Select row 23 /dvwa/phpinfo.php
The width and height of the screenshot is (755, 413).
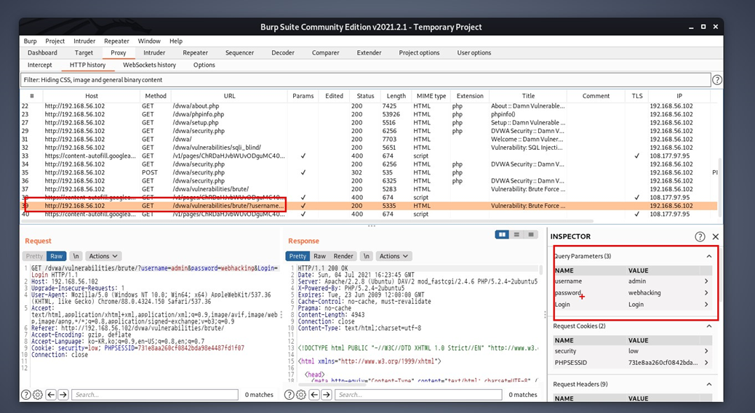point(369,114)
